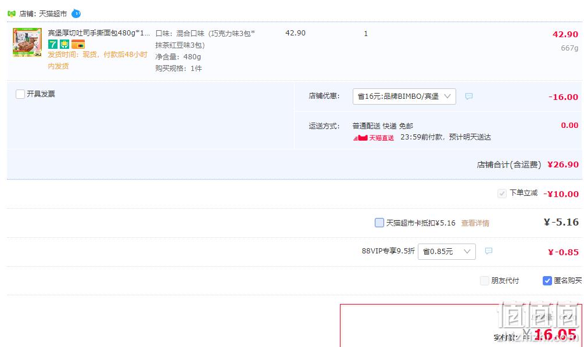Click the 0.00 shipping fee amount

coord(569,125)
